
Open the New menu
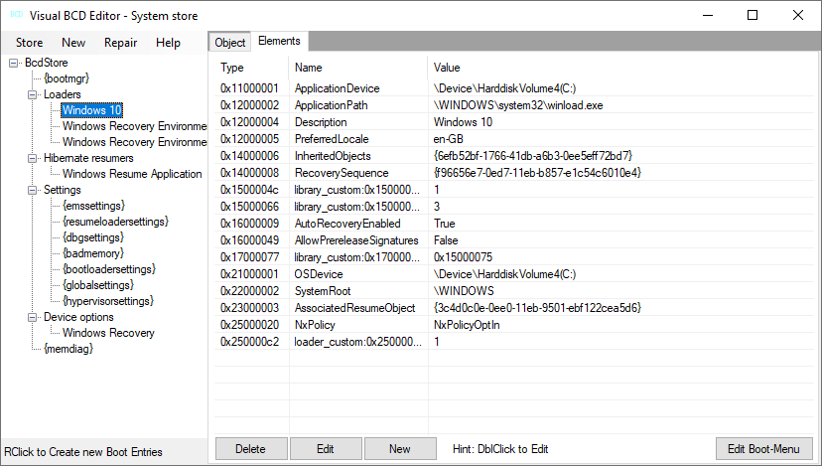73,43
